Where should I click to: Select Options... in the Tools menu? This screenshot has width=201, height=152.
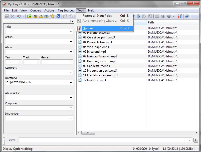tap(105, 28)
